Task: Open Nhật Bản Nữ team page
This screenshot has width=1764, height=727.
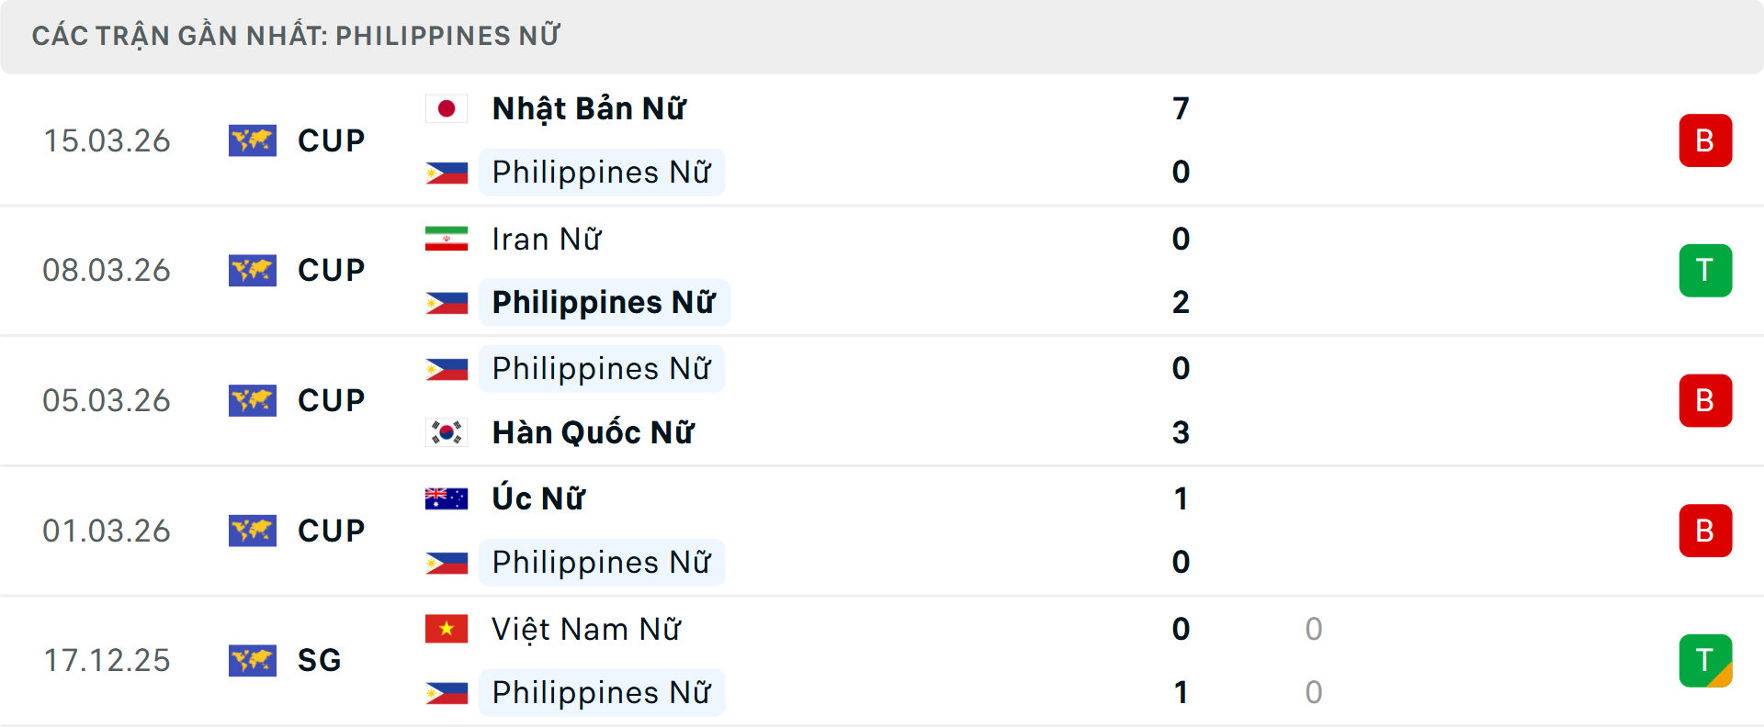Action: [x=588, y=107]
